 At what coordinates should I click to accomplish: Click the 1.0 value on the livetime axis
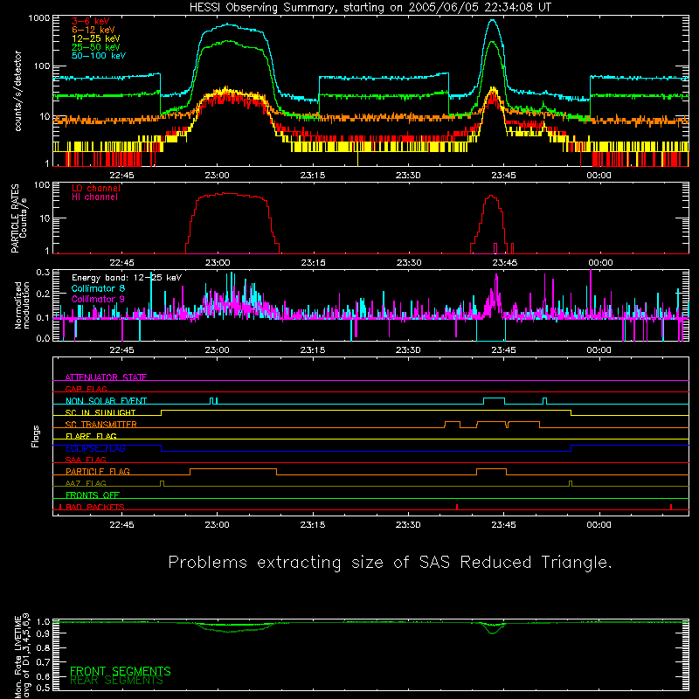point(43,621)
